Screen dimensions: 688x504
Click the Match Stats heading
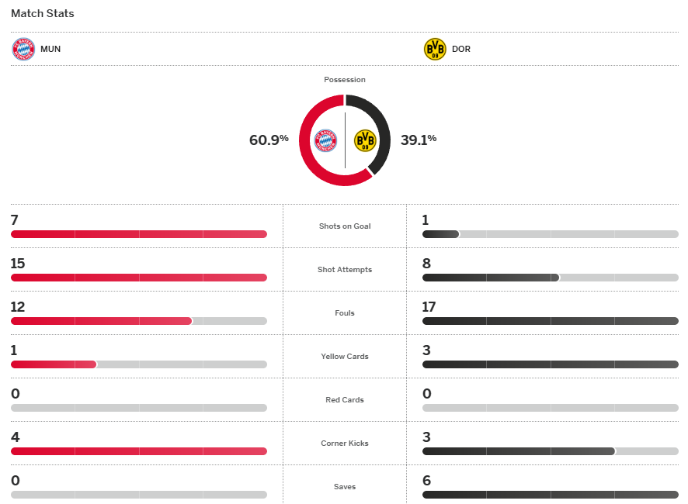click(x=43, y=13)
